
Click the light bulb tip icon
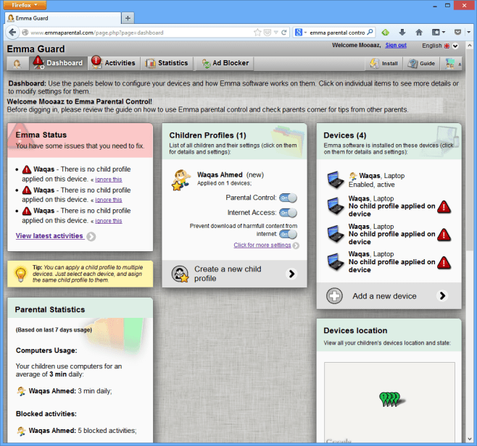click(20, 274)
